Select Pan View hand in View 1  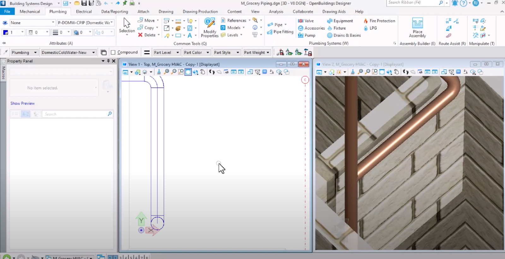(203, 72)
